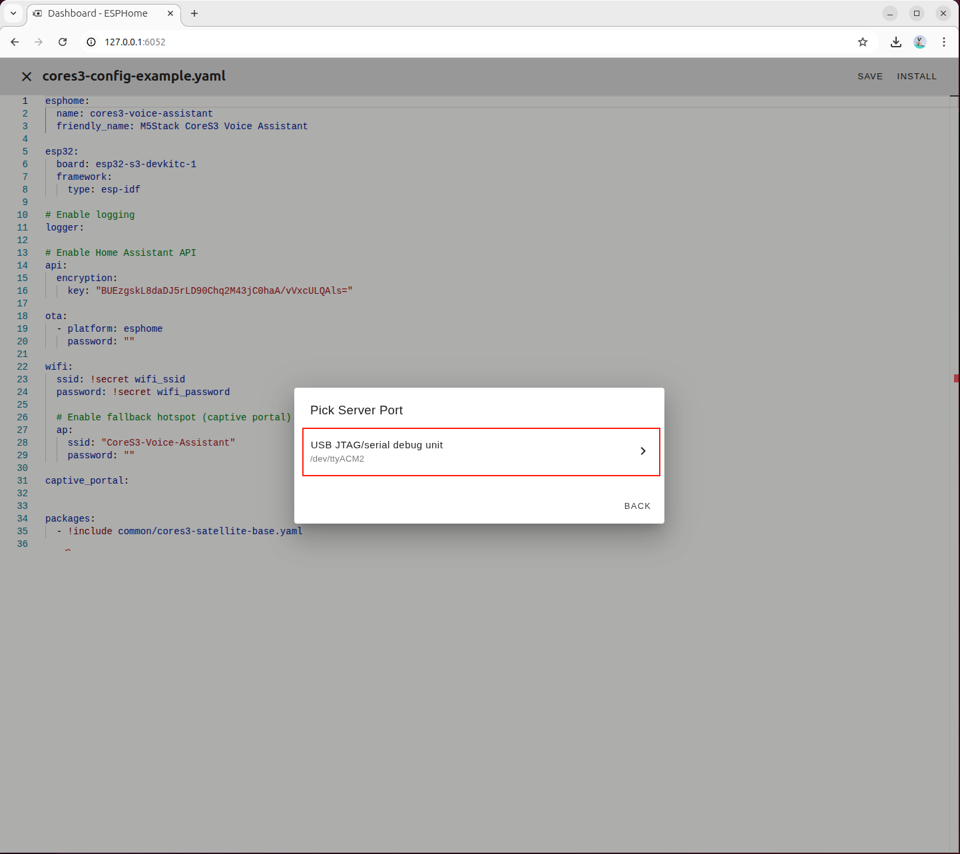Click the forward navigation arrow
This screenshot has height=854, width=960.
39,42
